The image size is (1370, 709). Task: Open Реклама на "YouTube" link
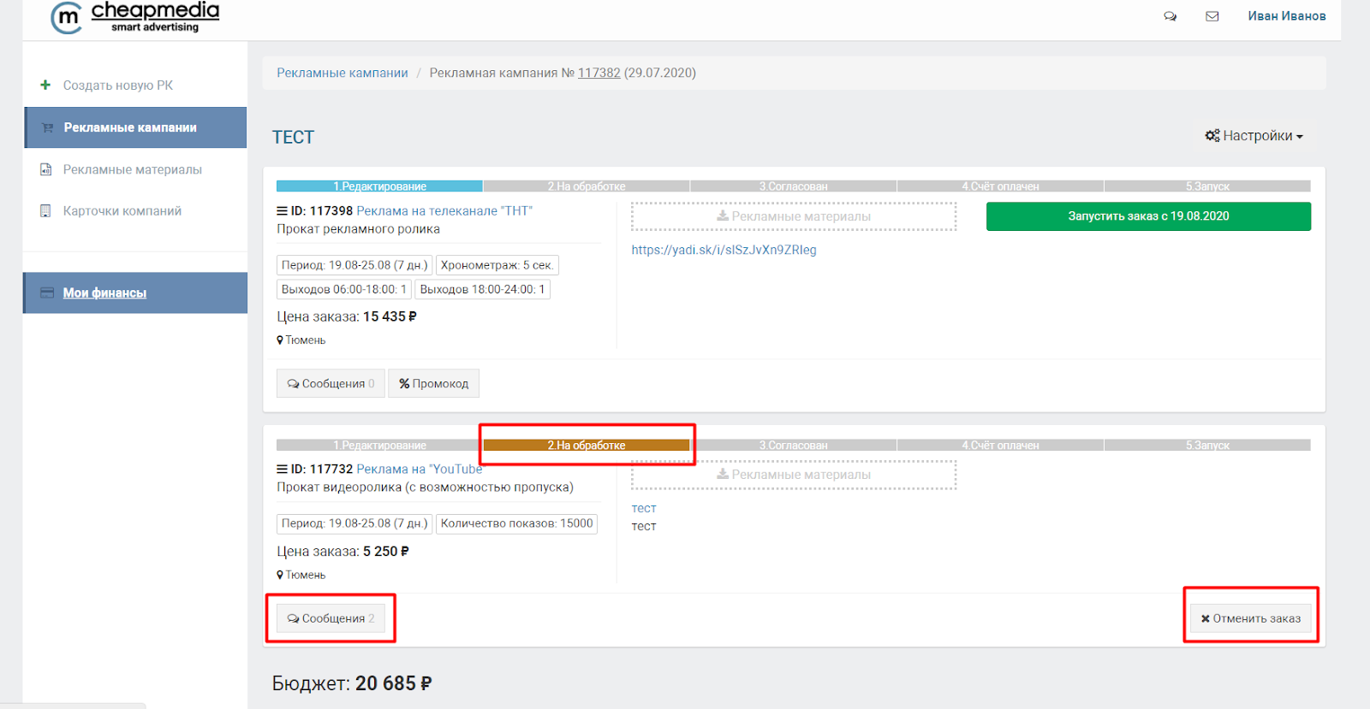(420, 469)
